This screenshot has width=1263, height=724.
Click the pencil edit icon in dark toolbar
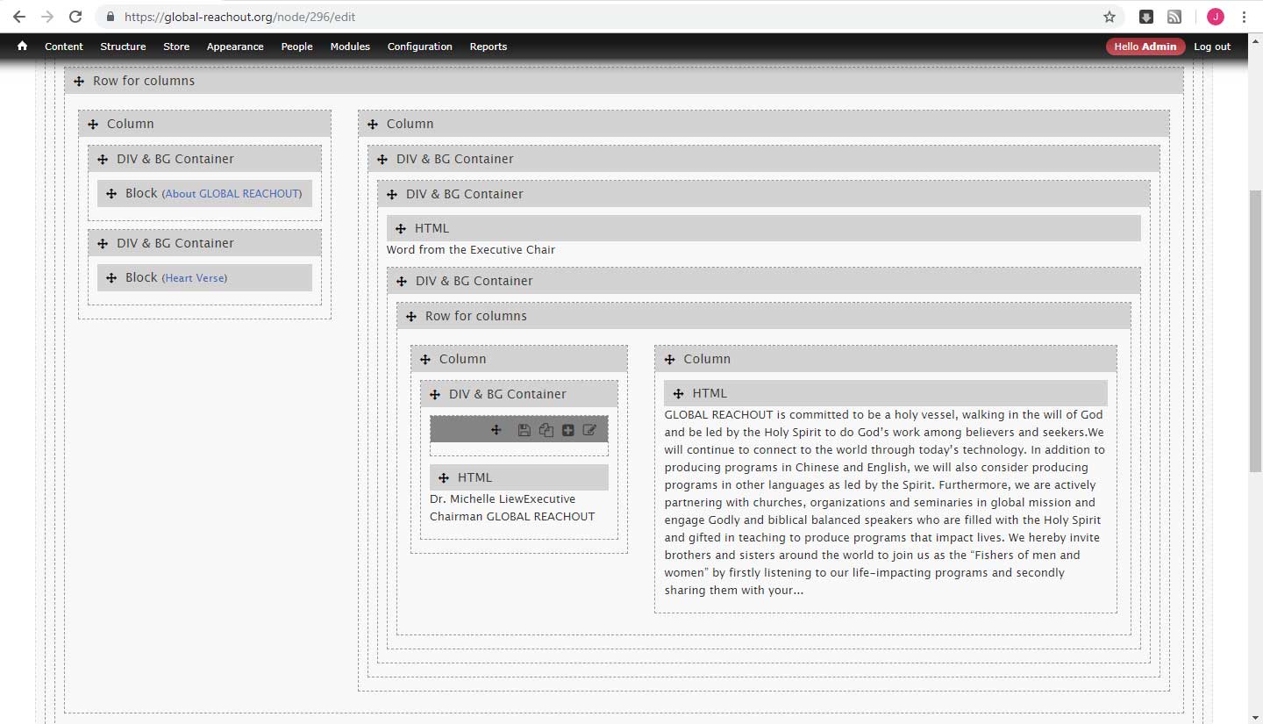(x=589, y=430)
